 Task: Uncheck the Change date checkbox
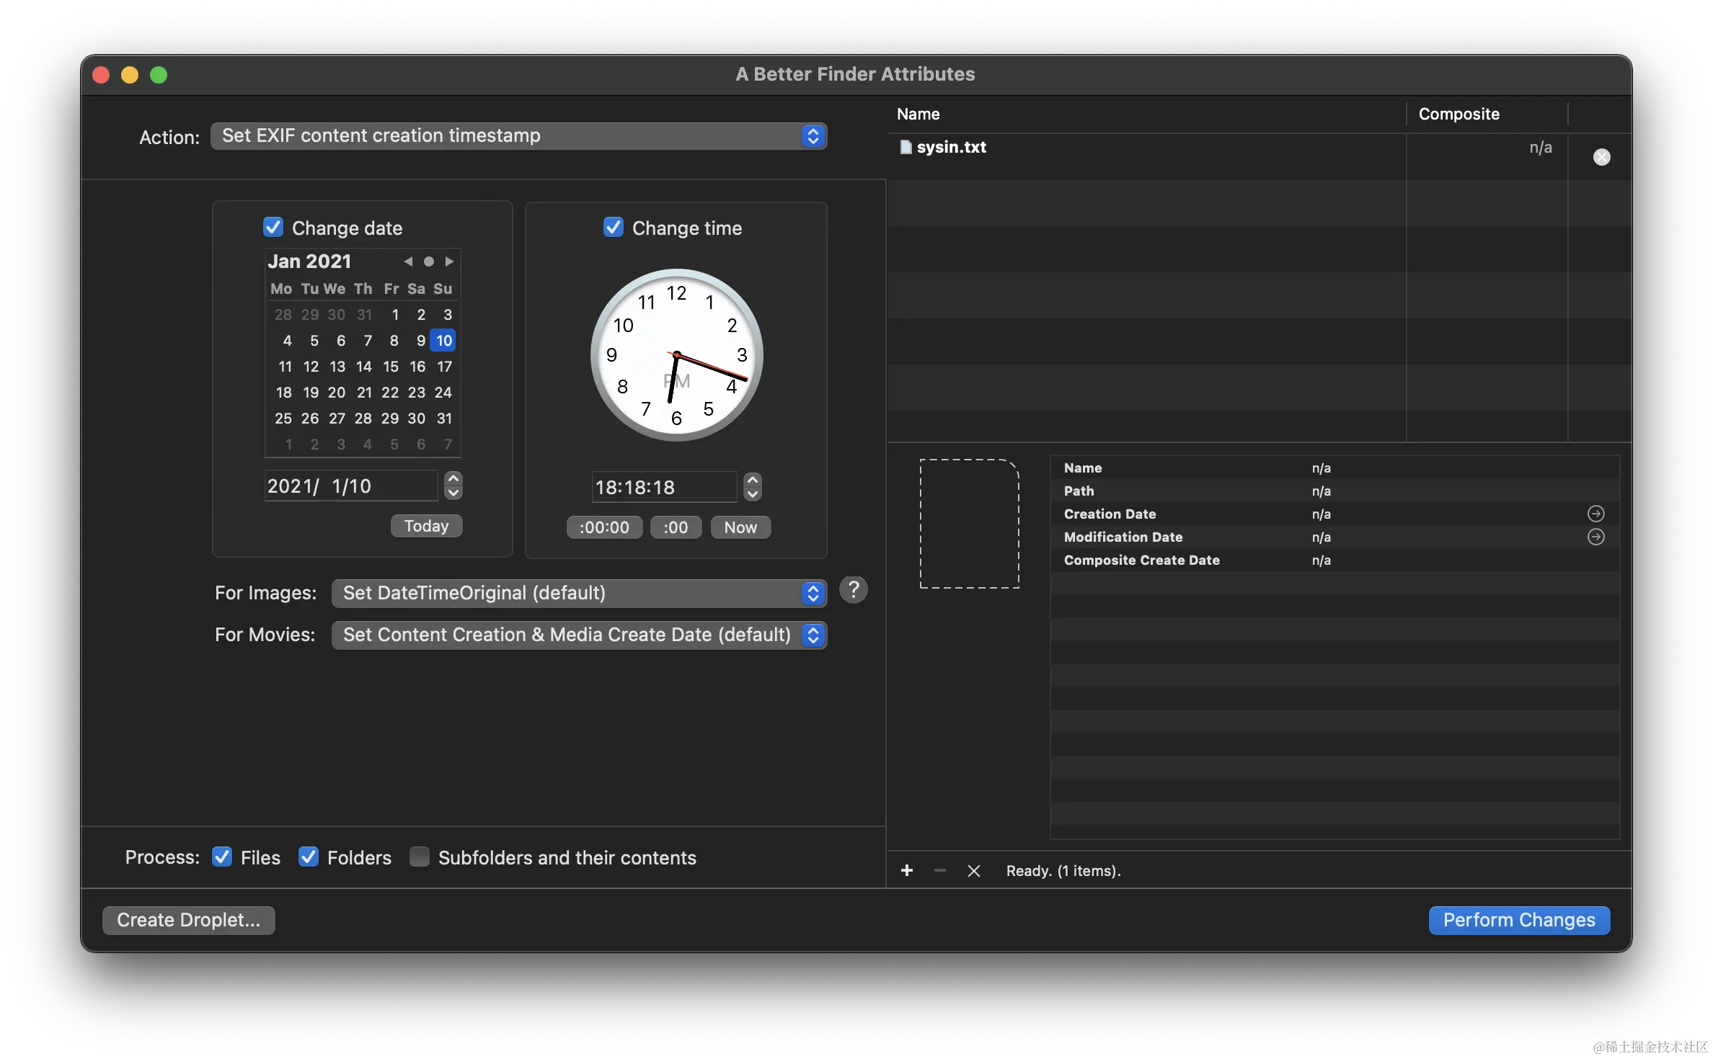[273, 227]
